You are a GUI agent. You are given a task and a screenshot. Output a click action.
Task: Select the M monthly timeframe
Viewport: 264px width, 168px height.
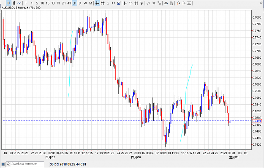coord(90,3)
